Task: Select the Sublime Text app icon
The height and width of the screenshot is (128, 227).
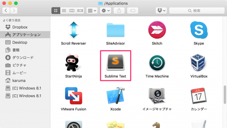Action: coord(115,63)
